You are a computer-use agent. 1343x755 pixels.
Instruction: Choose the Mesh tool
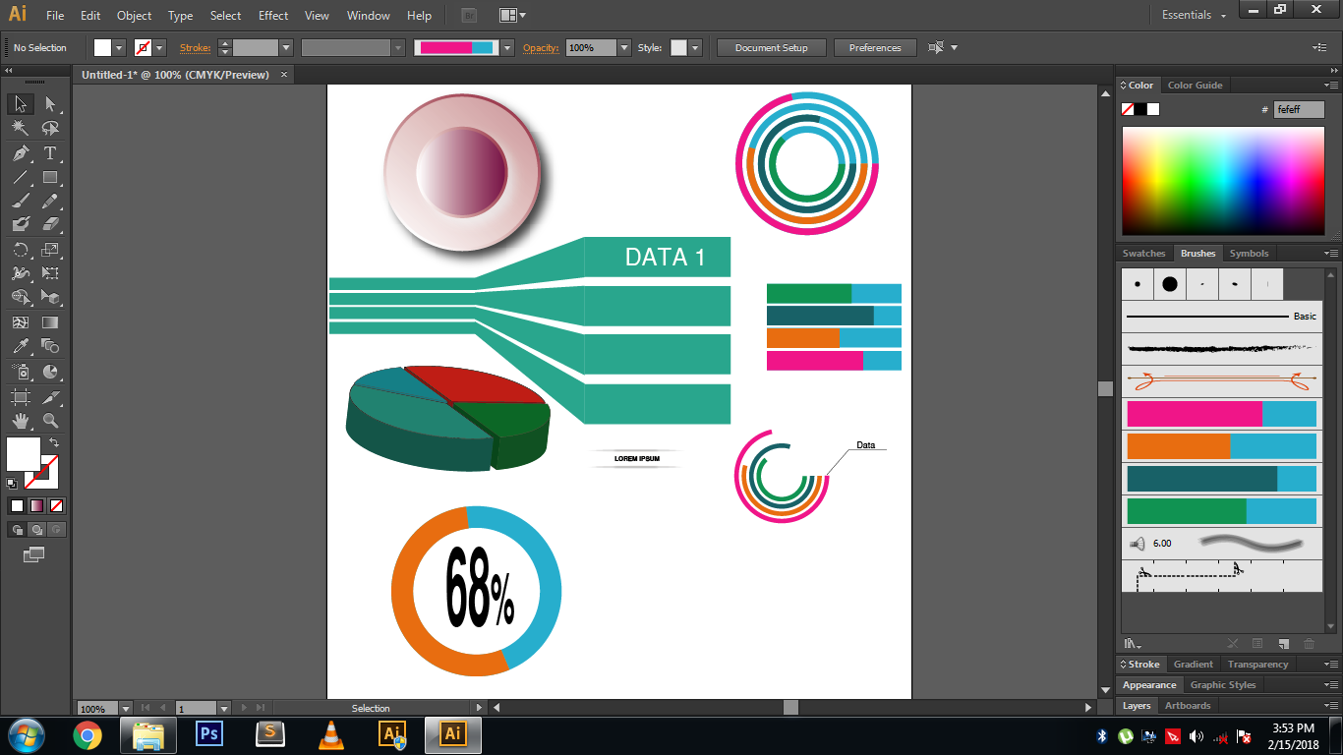pos(20,322)
